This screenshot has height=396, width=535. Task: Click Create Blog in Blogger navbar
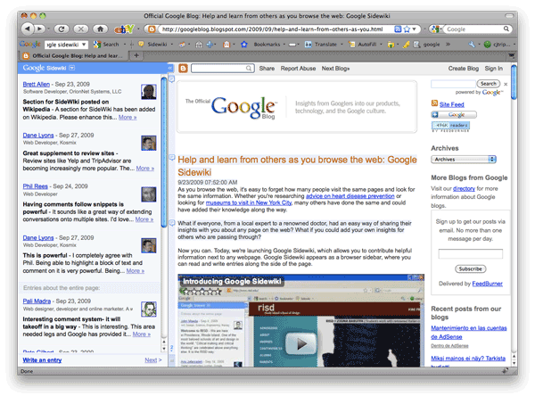coord(464,69)
